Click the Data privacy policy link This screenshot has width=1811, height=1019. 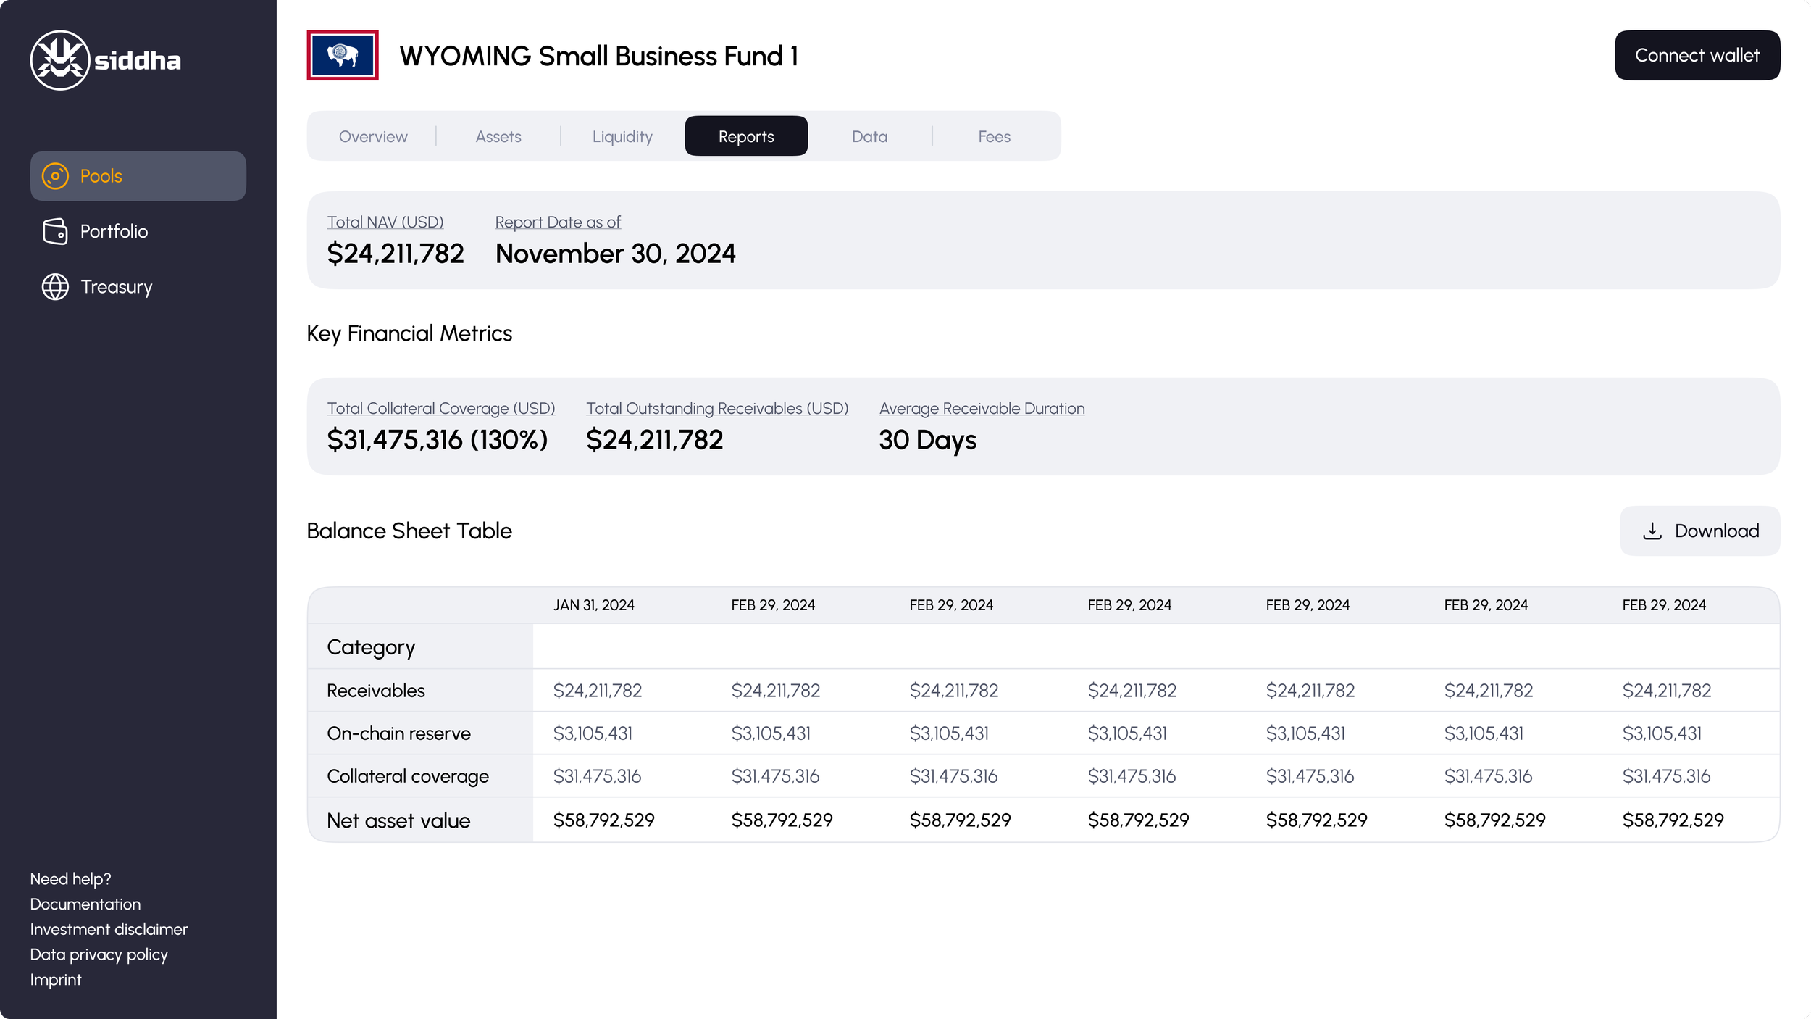(99, 954)
